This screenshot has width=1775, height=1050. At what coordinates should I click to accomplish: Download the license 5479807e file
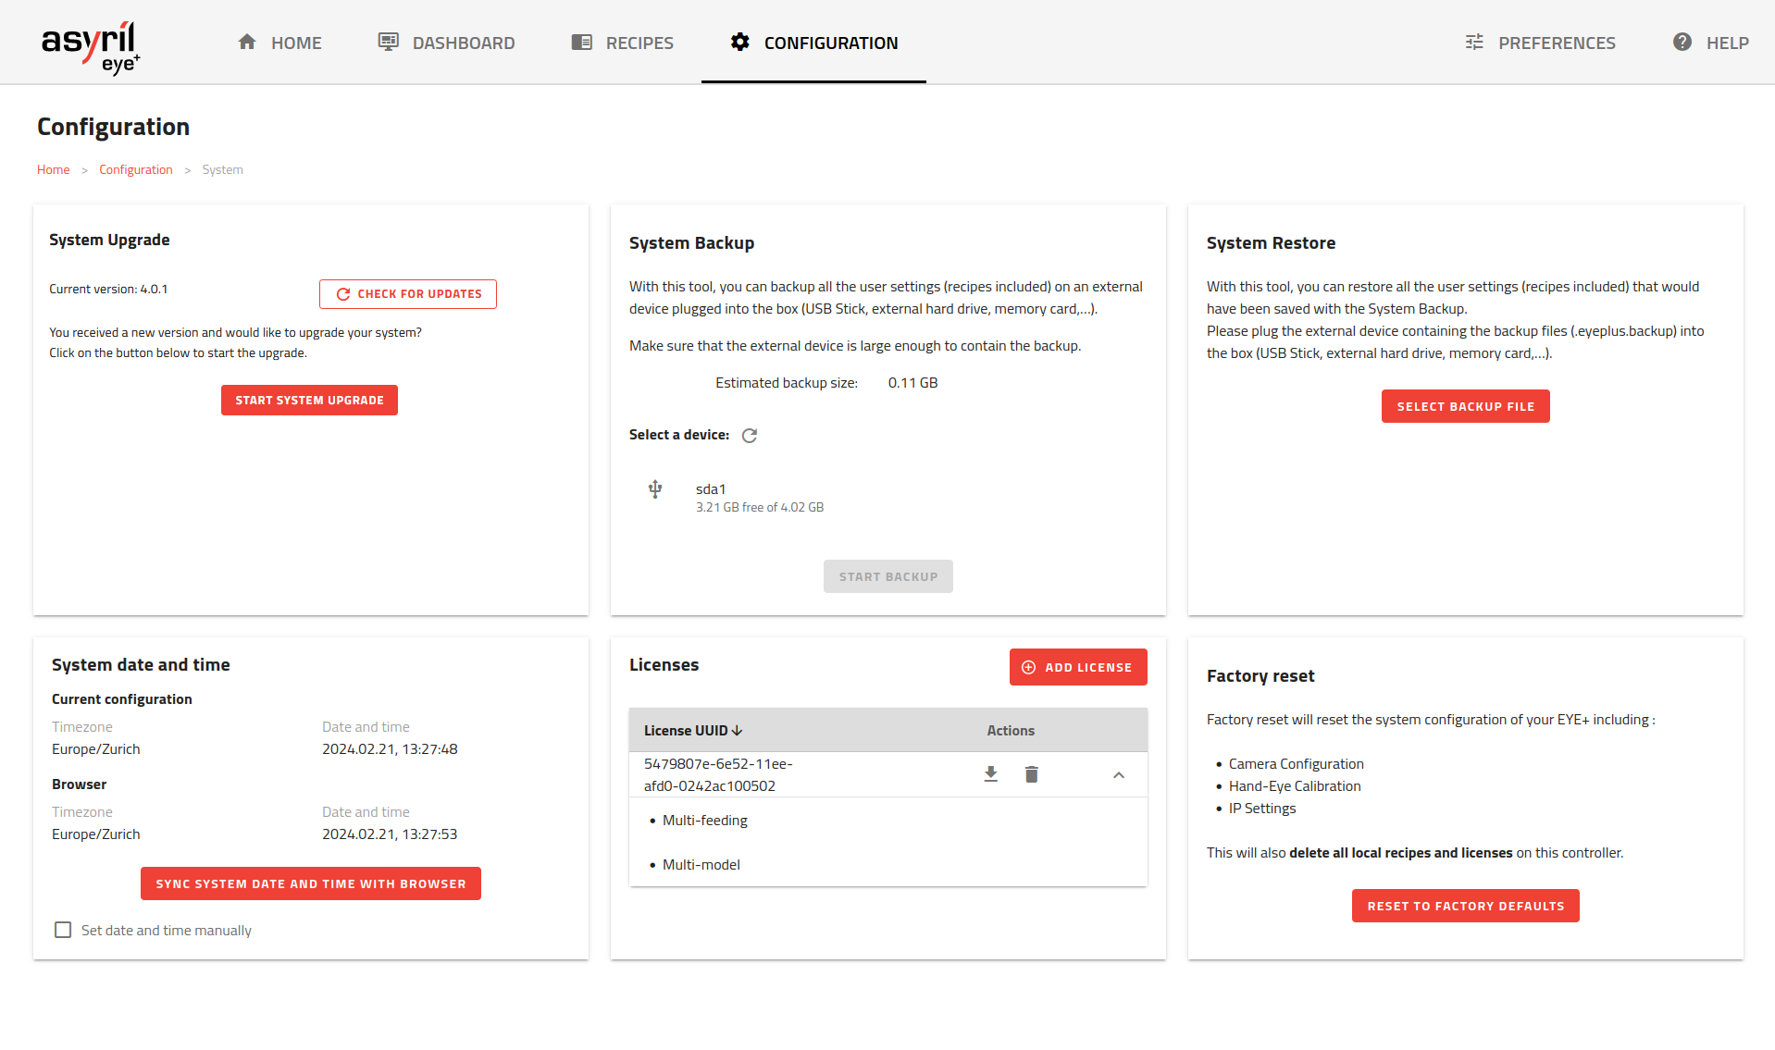tap(990, 774)
